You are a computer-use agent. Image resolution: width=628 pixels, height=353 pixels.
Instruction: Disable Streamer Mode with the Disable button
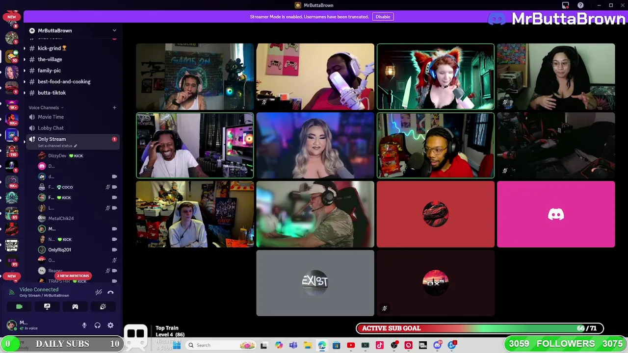pos(383,17)
